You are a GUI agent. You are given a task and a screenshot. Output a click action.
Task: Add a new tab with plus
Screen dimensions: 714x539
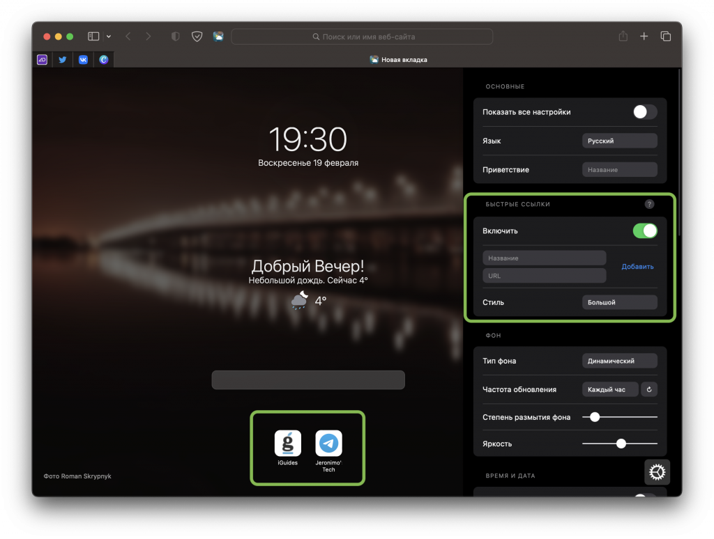(x=644, y=36)
